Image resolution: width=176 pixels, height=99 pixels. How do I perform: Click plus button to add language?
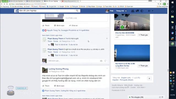coord(149,78)
